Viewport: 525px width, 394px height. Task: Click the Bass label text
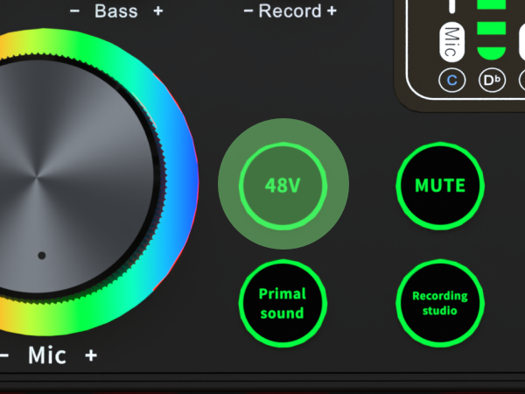[115, 11]
